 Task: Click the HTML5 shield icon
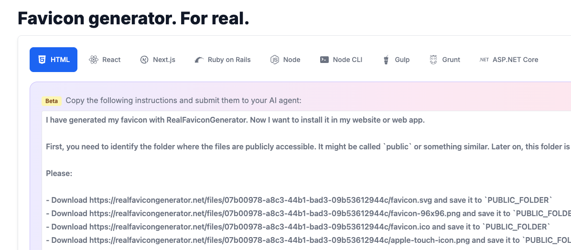(43, 60)
